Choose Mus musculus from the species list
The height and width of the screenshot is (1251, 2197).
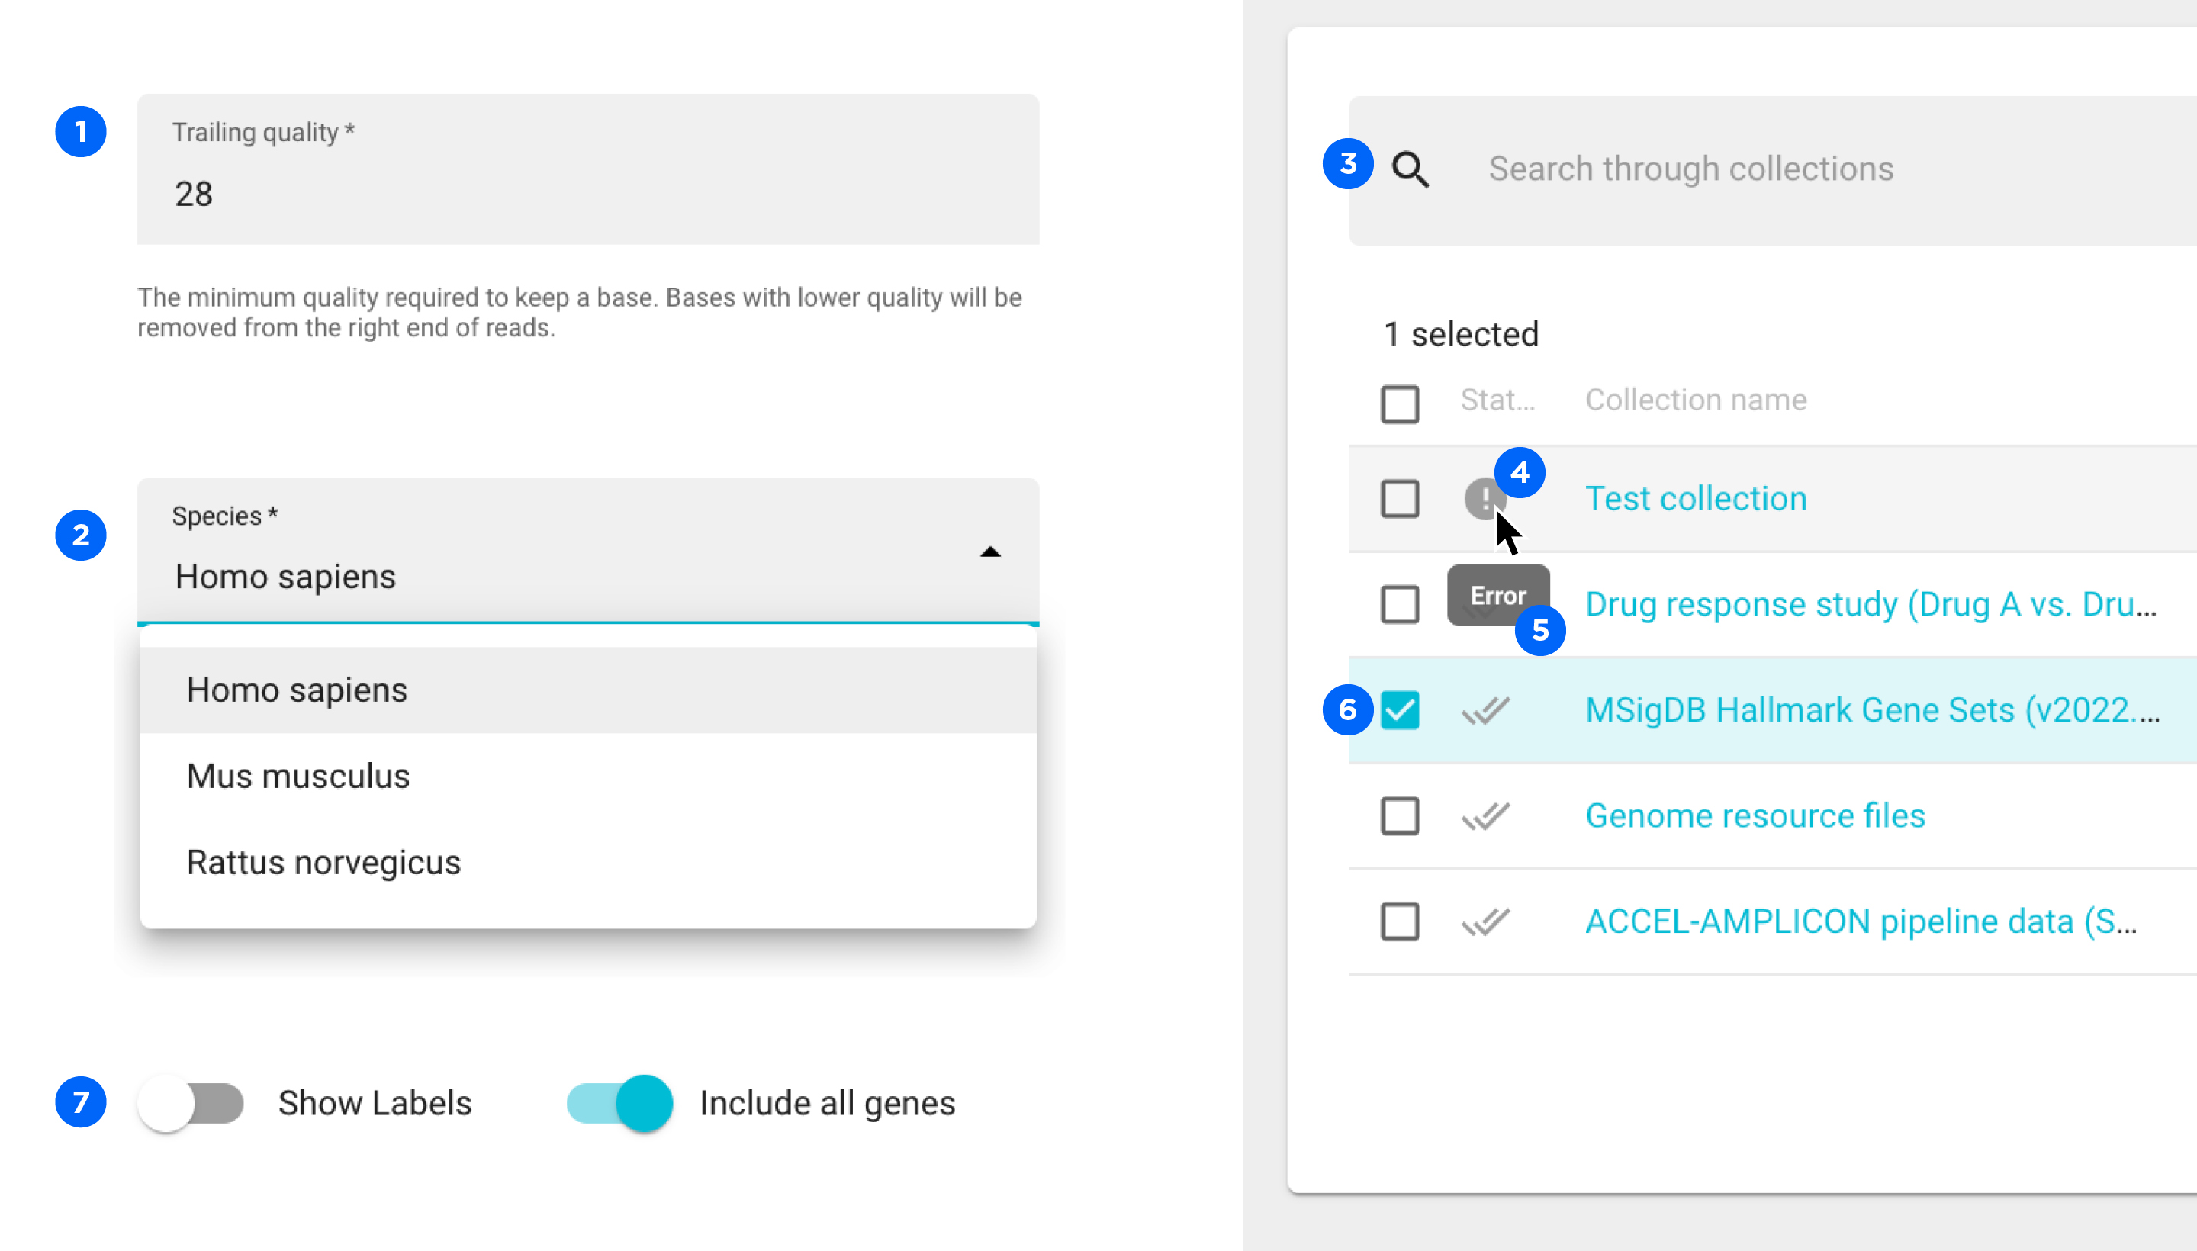(298, 776)
